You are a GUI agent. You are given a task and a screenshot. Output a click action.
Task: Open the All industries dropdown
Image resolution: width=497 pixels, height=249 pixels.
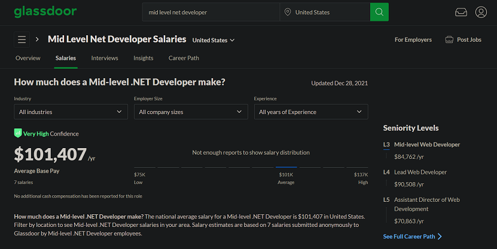pos(71,112)
